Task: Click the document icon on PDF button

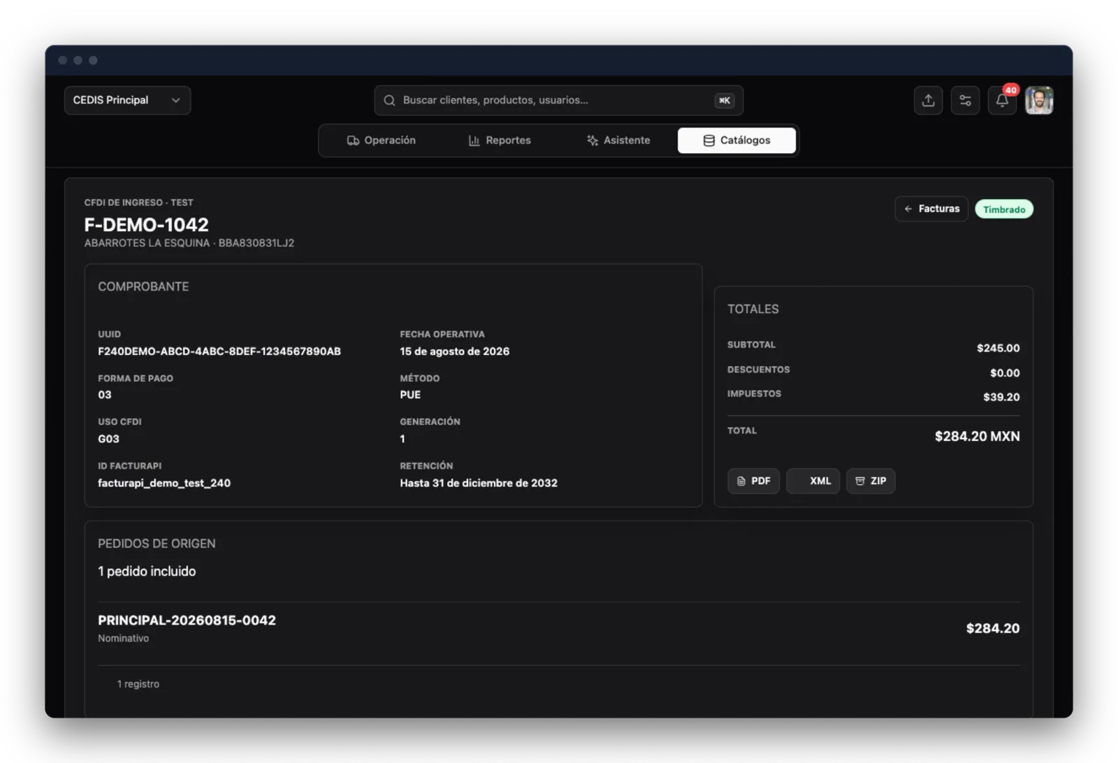Action: coord(741,481)
